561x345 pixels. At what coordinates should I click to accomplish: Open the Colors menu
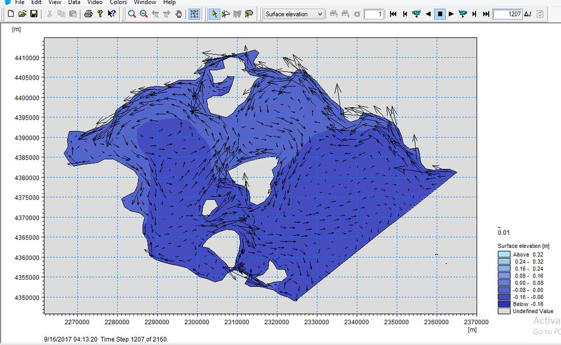tap(118, 2)
